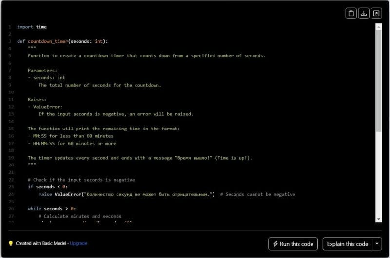
Task: Open code in new window icon
Action: pos(376,13)
